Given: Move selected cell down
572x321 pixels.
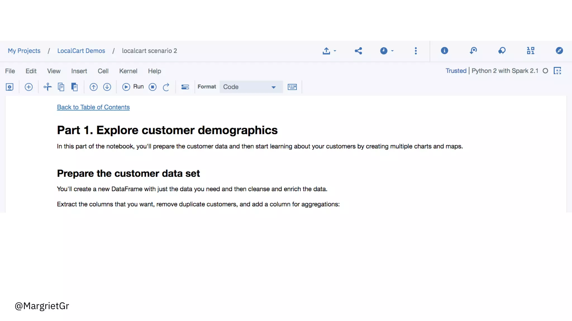Looking at the screenshot, I should (107, 87).
